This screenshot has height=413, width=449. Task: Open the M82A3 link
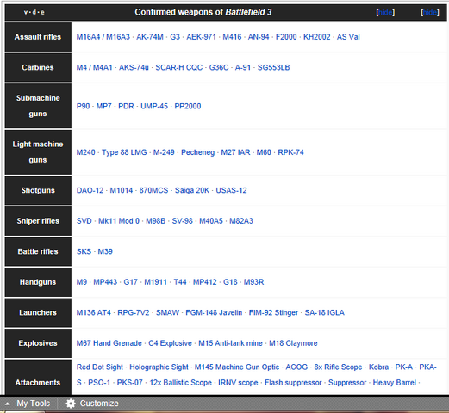[x=241, y=221]
